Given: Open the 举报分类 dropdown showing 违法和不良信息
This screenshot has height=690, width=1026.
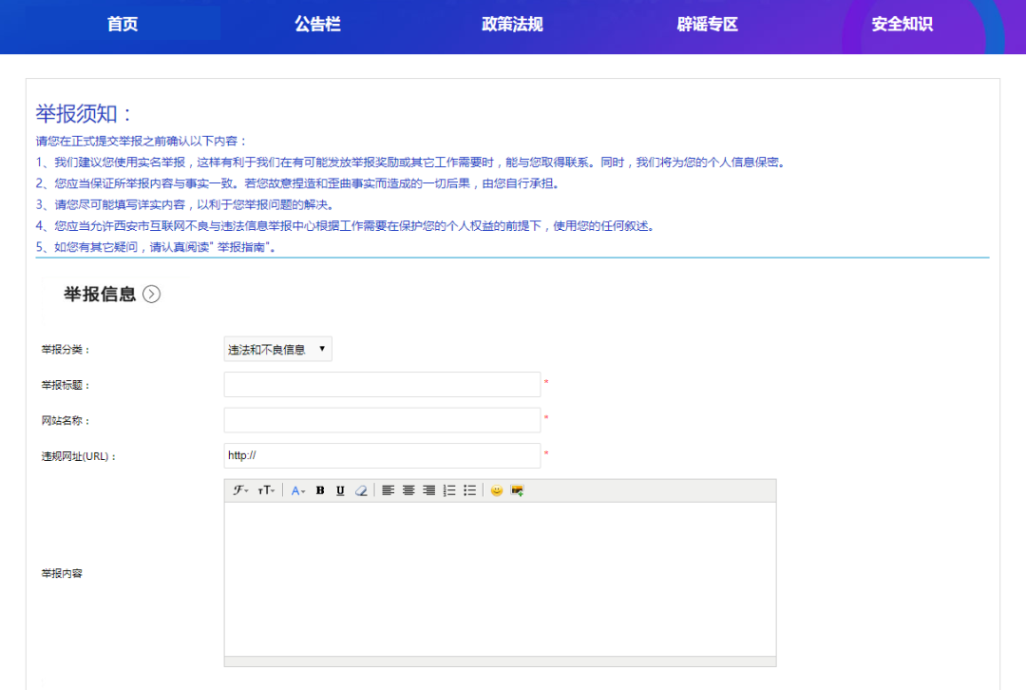Looking at the screenshot, I should pyautogui.click(x=277, y=349).
